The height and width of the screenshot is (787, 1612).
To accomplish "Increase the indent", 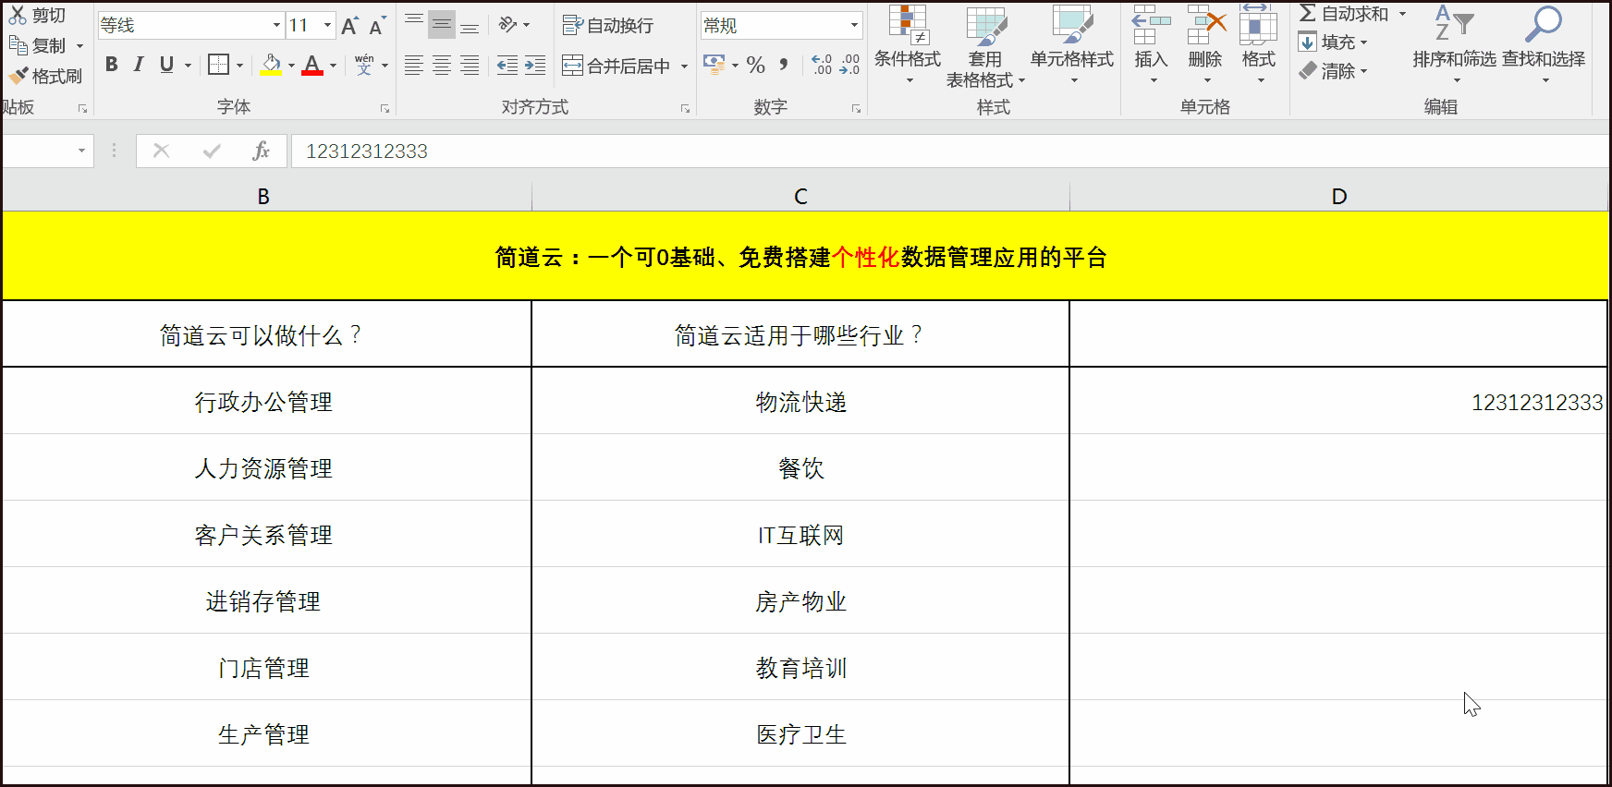I will 535,66.
